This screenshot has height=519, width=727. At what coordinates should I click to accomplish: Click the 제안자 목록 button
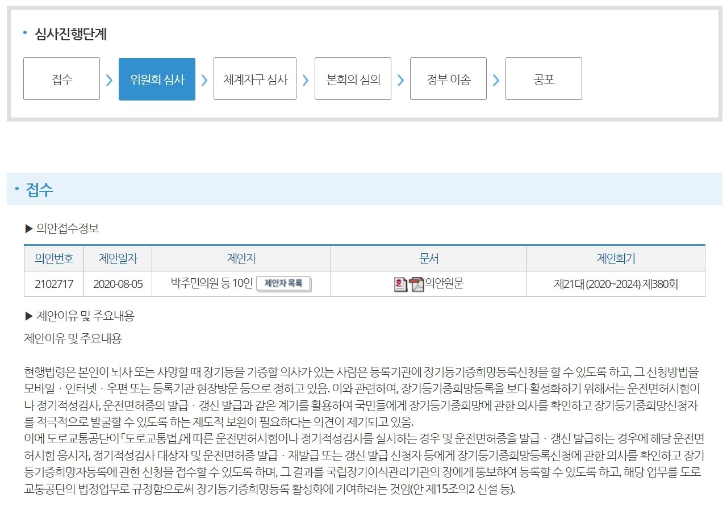[284, 283]
